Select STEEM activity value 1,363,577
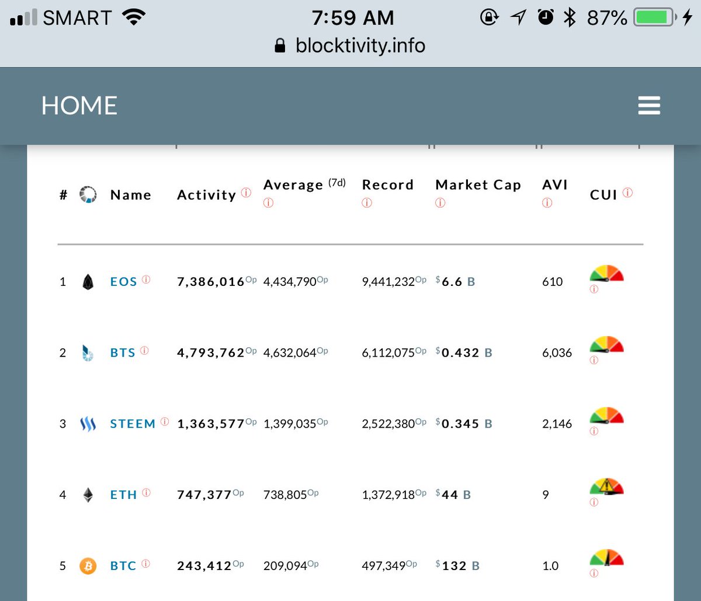Viewport: 701px width, 601px height. [x=211, y=424]
